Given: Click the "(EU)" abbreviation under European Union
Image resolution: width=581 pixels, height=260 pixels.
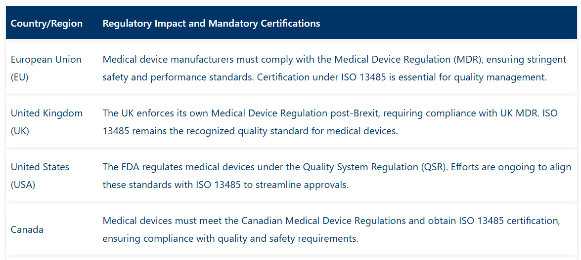Looking at the screenshot, I should 20,77.
